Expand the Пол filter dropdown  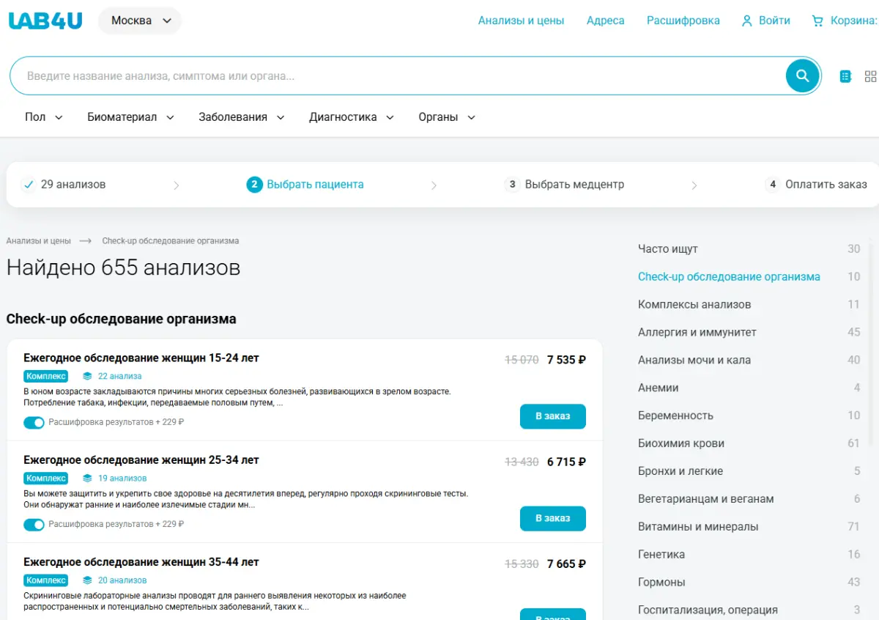[x=44, y=117]
